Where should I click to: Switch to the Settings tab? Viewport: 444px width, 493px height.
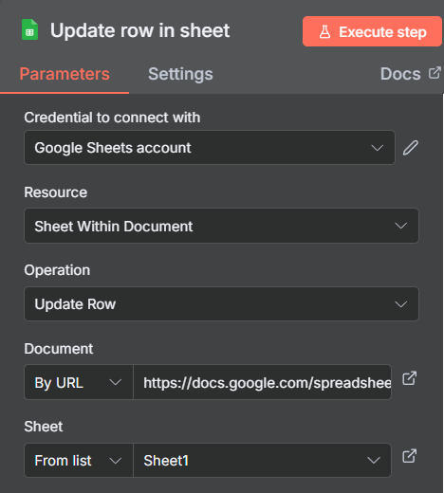pos(180,74)
